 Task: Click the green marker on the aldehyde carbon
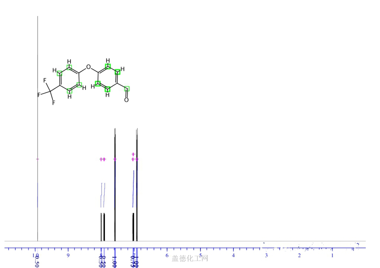127,89
